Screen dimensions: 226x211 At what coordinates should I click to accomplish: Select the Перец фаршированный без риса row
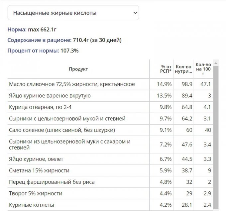pyautogui.click(x=52, y=182)
